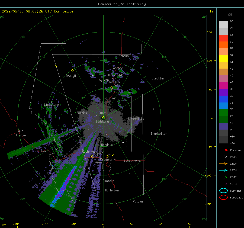Select the magenta 39-42 dBZ swatch
The width and height of the screenshot is (244, 228).
(223, 86)
